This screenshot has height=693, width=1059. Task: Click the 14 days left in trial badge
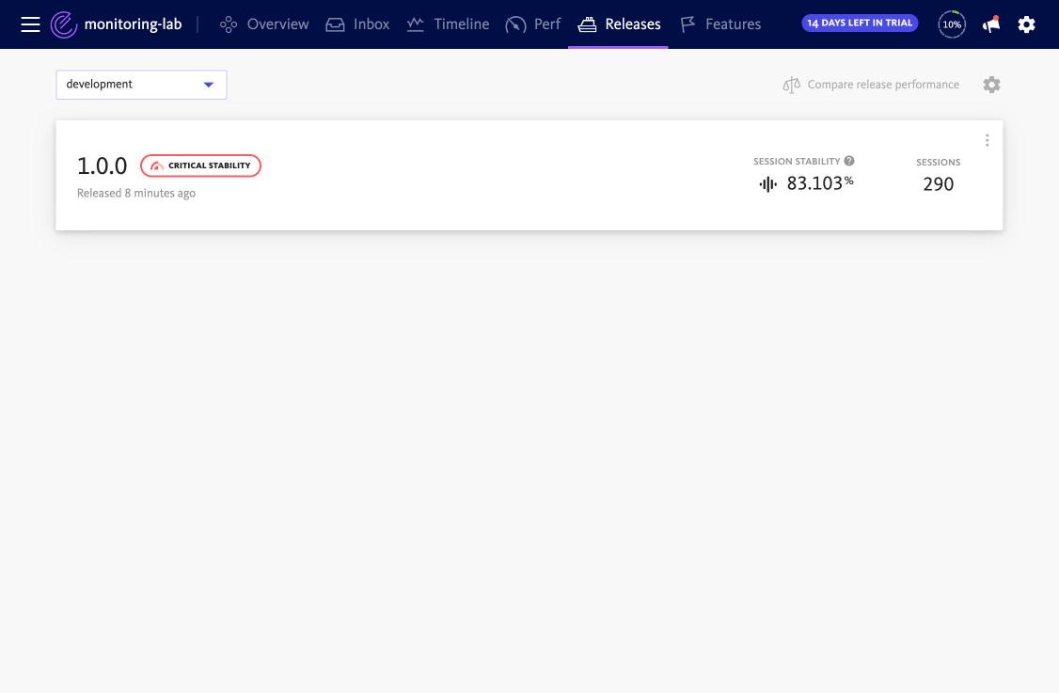[x=859, y=23]
